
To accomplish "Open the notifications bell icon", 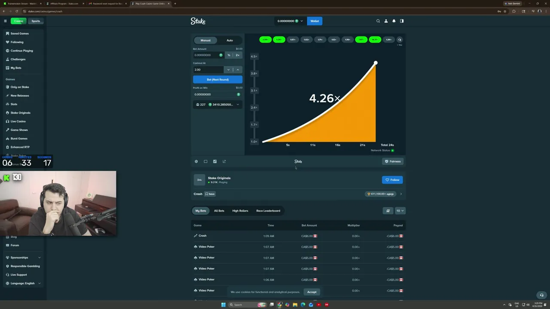I will pos(394,21).
